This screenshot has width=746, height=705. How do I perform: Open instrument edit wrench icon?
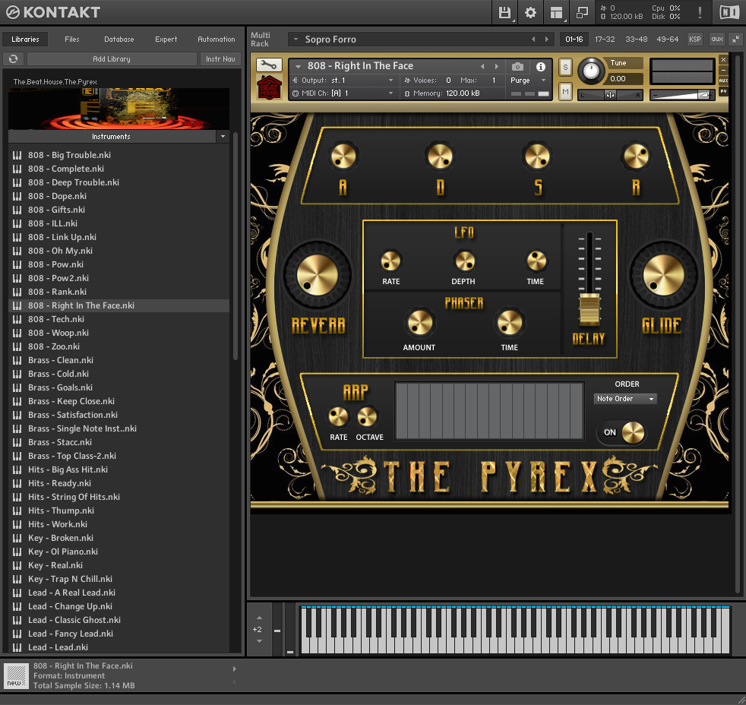269,65
